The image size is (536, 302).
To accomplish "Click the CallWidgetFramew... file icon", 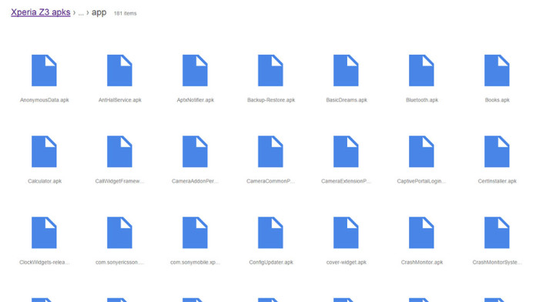I will point(119,152).
